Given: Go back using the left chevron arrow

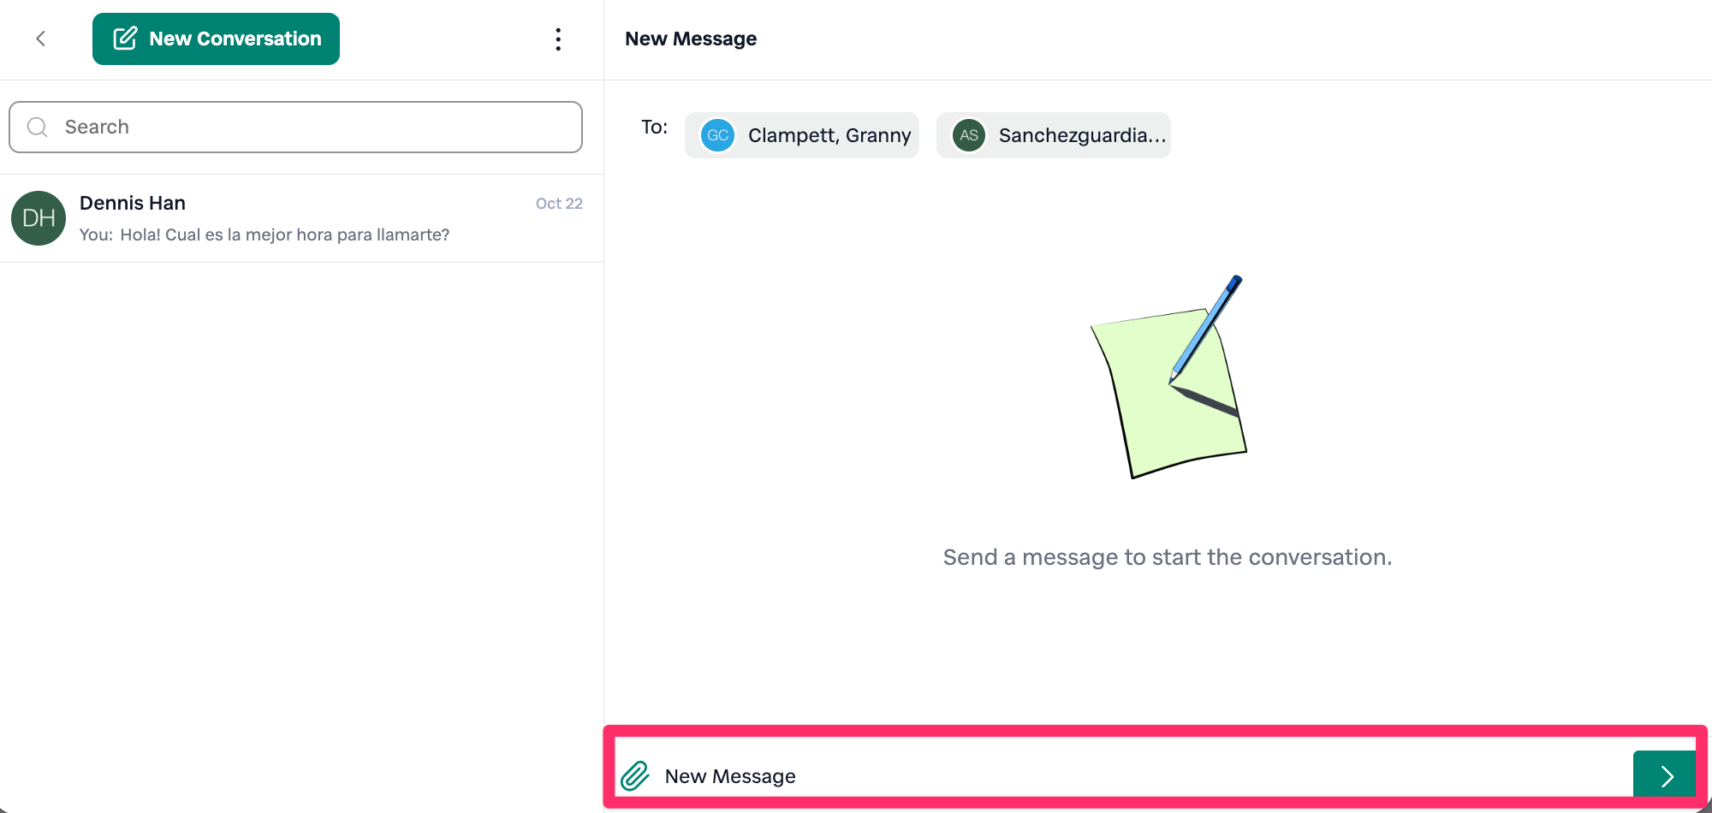Looking at the screenshot, I should coord(40,39).
